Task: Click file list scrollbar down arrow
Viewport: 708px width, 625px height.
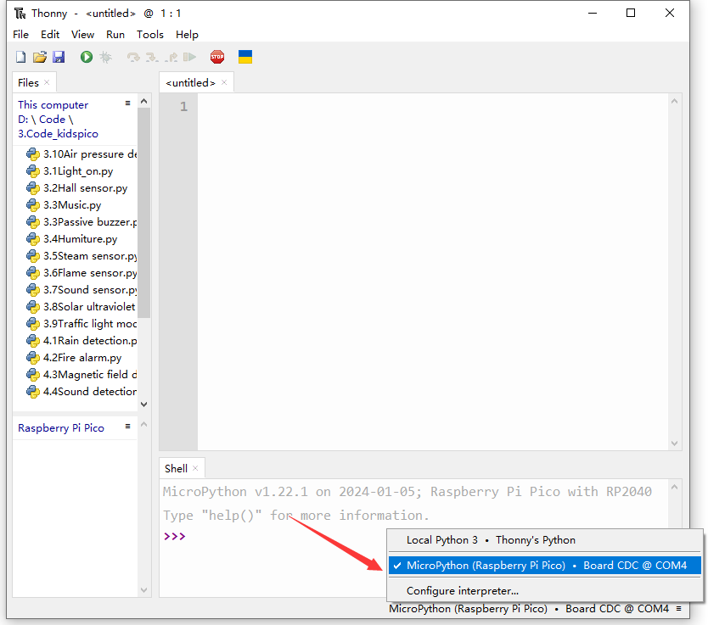Action: click(144, 405)
